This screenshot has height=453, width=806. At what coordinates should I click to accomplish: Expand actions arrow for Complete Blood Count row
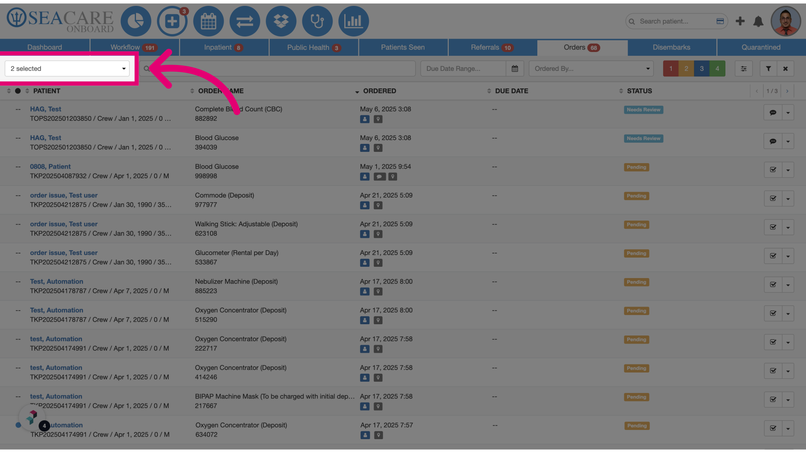pos(788,112)
